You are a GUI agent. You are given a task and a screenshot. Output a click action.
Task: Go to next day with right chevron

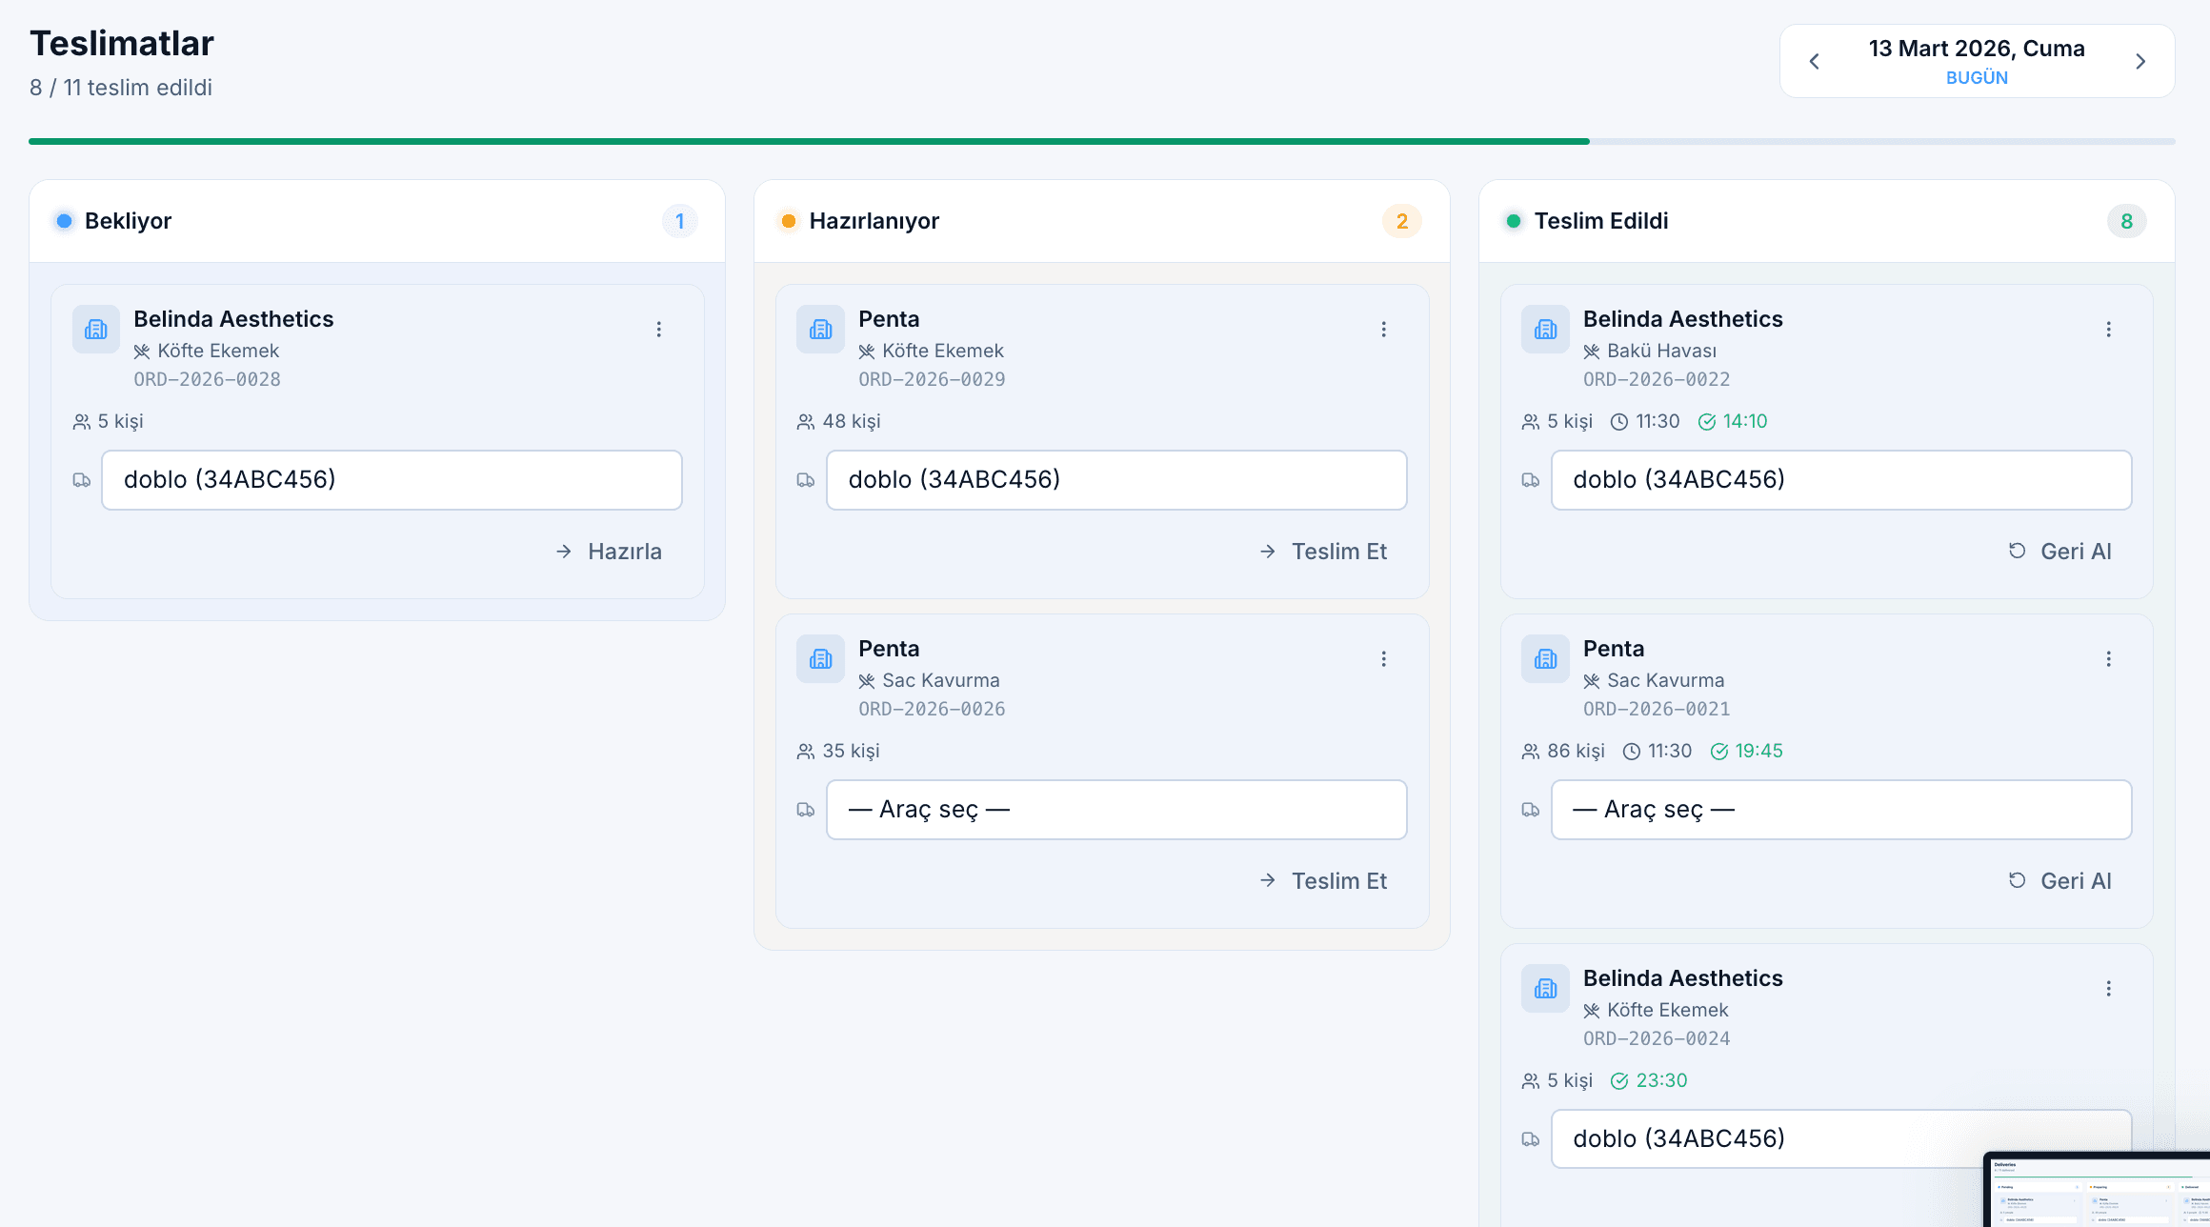click(x=2140, y=61)
